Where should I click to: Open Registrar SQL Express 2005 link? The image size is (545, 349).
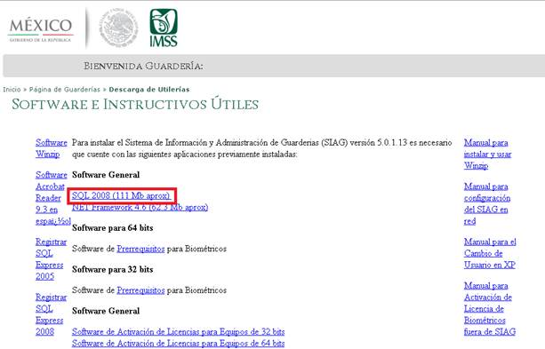[51, 259]
